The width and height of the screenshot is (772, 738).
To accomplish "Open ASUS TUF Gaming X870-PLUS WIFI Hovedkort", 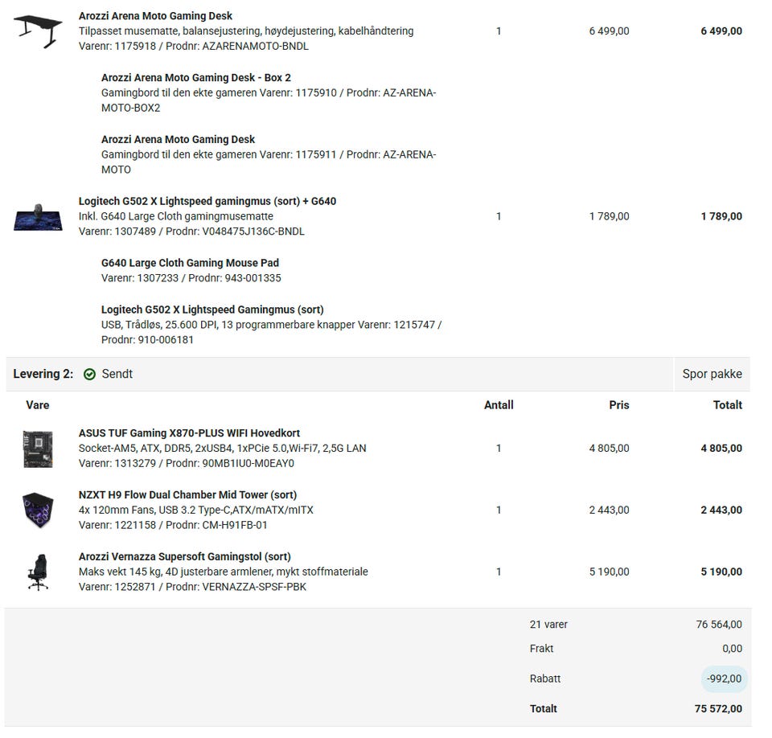I will coord(189,433).
